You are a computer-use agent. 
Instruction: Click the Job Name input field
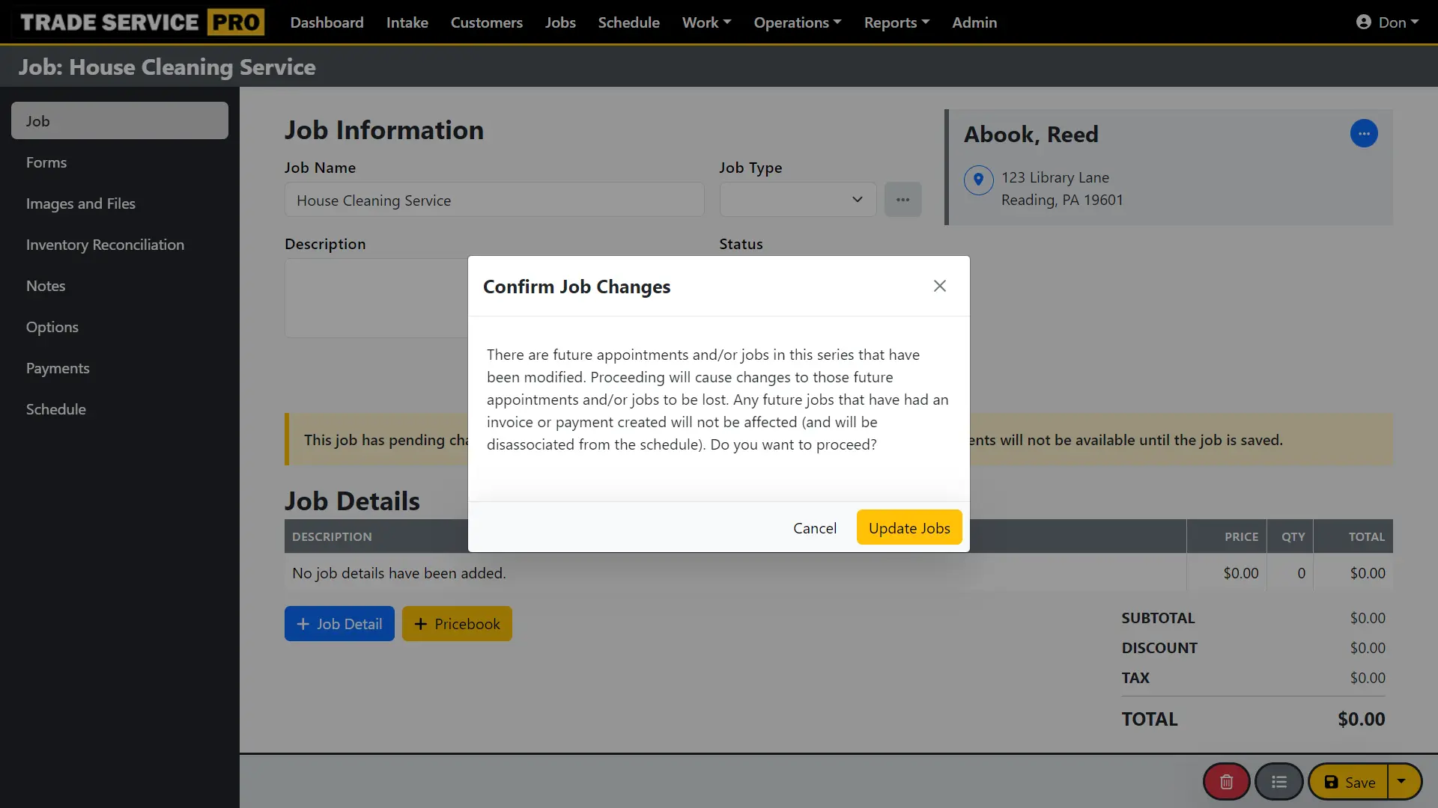494,201
